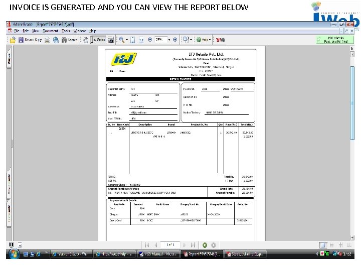The height and width of the screenshot is (271, 361).
Task: Switch to Facing pages layout
Action: (x=349, y=245)
